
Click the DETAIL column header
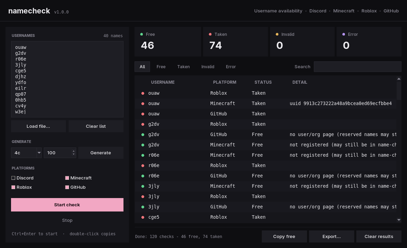299,82
